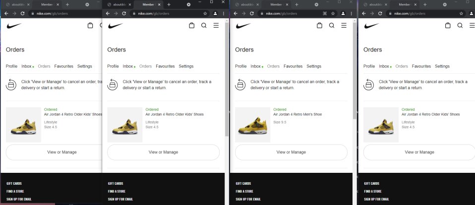Image resolution: width=475 pixels, height=205 pixels.
Task: Reload the page in the third window
Action: [252, 13]
